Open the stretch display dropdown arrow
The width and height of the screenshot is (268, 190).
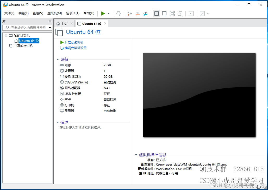208,14
